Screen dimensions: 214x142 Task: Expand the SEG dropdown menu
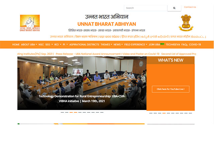pyautogui.click(x=49, y=44)
